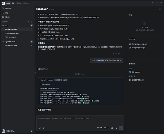The height and width of the screenshot is (134, 164).
Task: Click the purple send arrow button
Action: pos(121,128)
